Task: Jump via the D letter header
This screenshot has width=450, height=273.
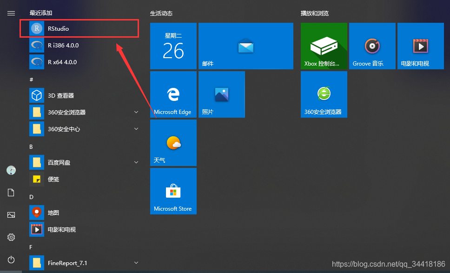Action: (x=31, y=197)
